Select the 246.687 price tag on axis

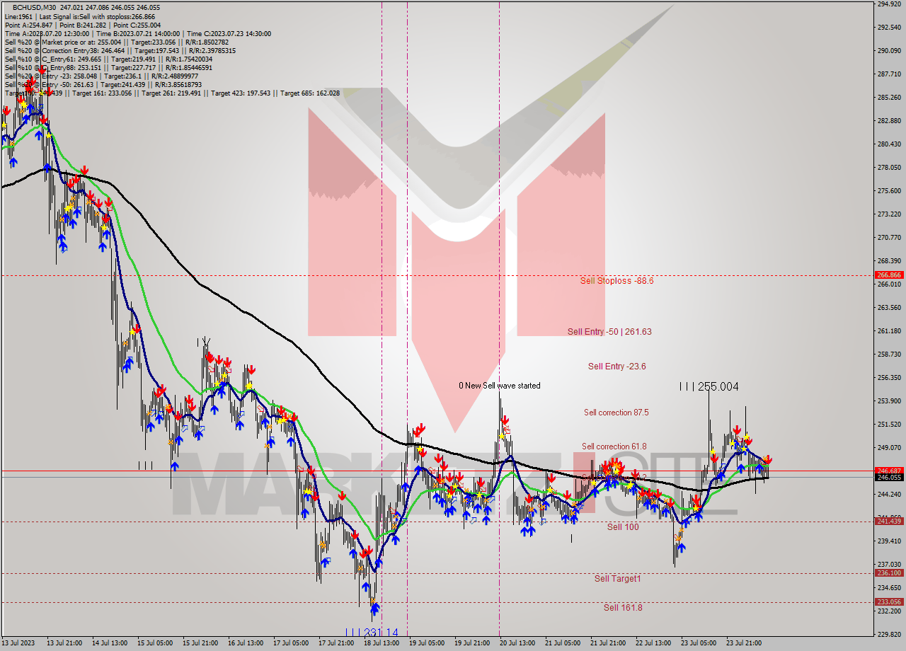coord(889,471)
